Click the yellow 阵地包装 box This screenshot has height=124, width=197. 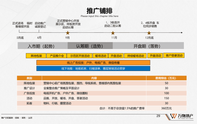(x=36, y=56)
